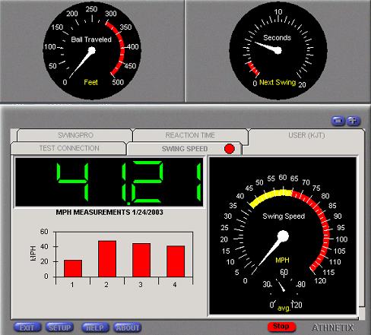Select the SWING SPEED tab

pos(185,149)
